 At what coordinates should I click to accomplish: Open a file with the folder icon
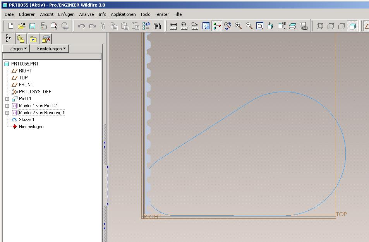click(x=21, y=26)
